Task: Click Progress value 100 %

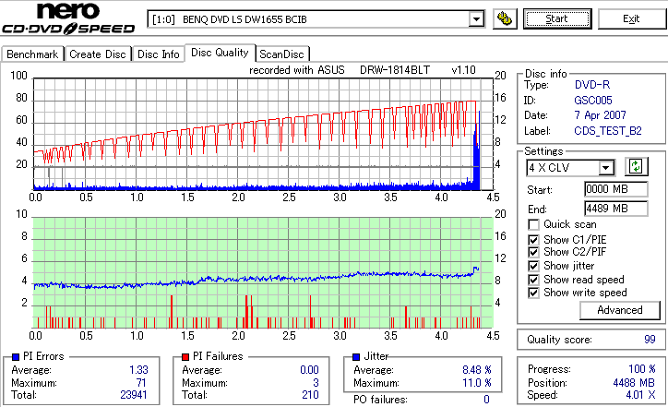Action: (642, 369)
